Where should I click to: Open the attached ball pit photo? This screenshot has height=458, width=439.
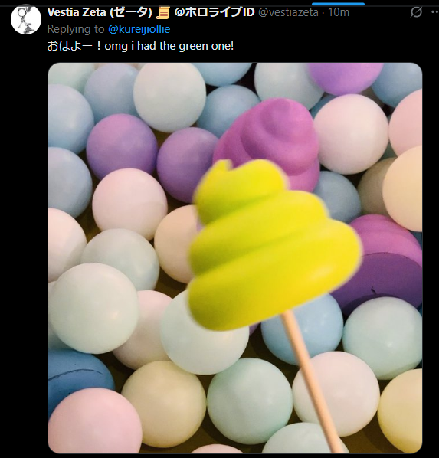click(235, 258)
